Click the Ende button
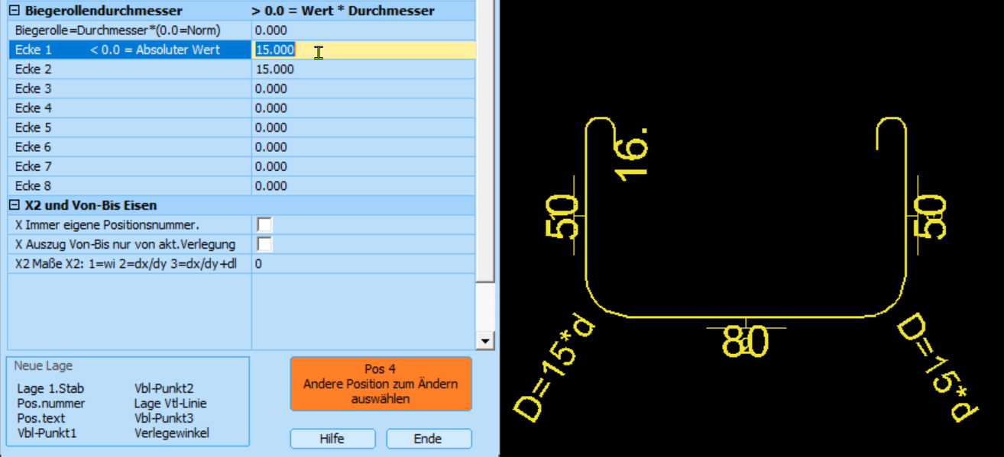This screenshot has height=457, width=1004. click(x=428, y=439)
